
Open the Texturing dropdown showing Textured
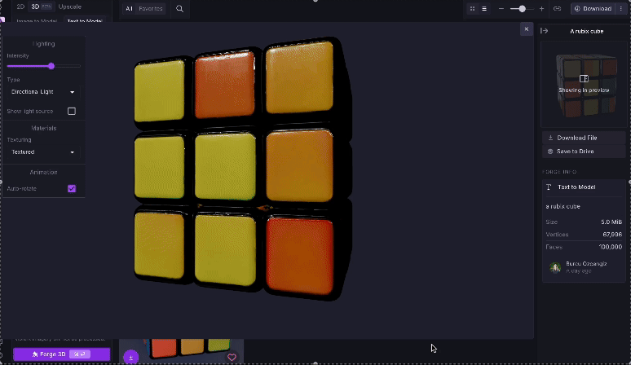point(42,152)
